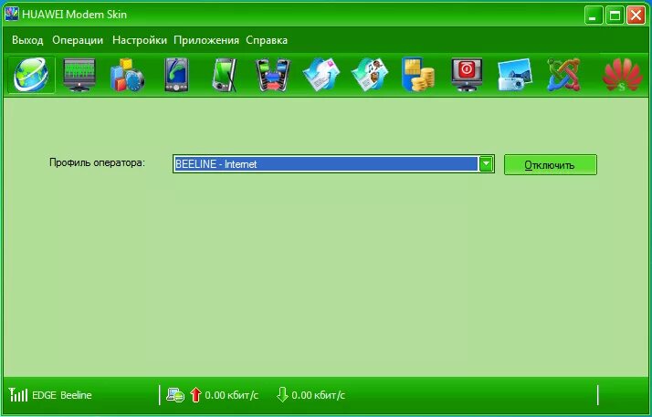Click the EDGE Beeline status text
This screenshot has width=652, height=417.
click(x=62, y=395)
